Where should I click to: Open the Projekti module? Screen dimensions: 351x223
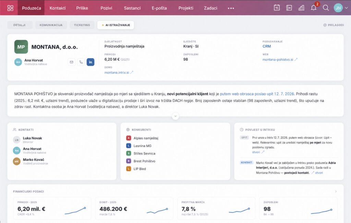[186, 8]
